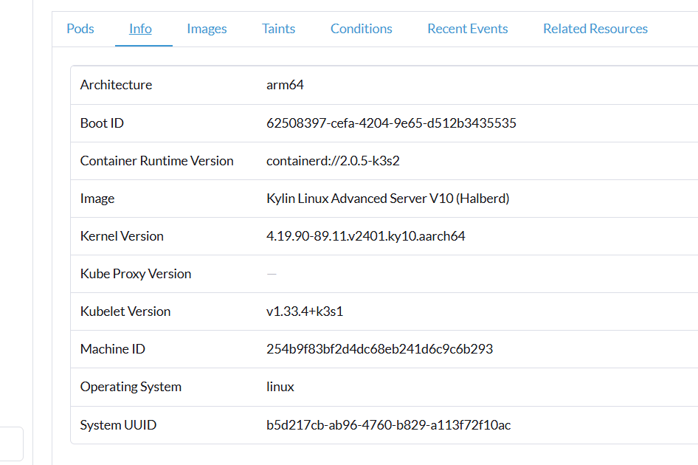Show the Conditions tab
This screenshot has width=698, height=465.
pyautogui.click(x=361, y=29)
